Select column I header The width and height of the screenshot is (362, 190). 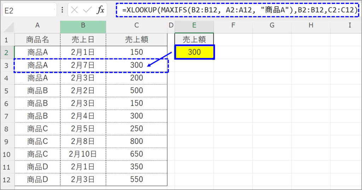click(349, 26)
